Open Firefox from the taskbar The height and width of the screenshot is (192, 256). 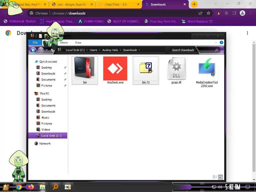pyautogui.click(x=31, y=187)
